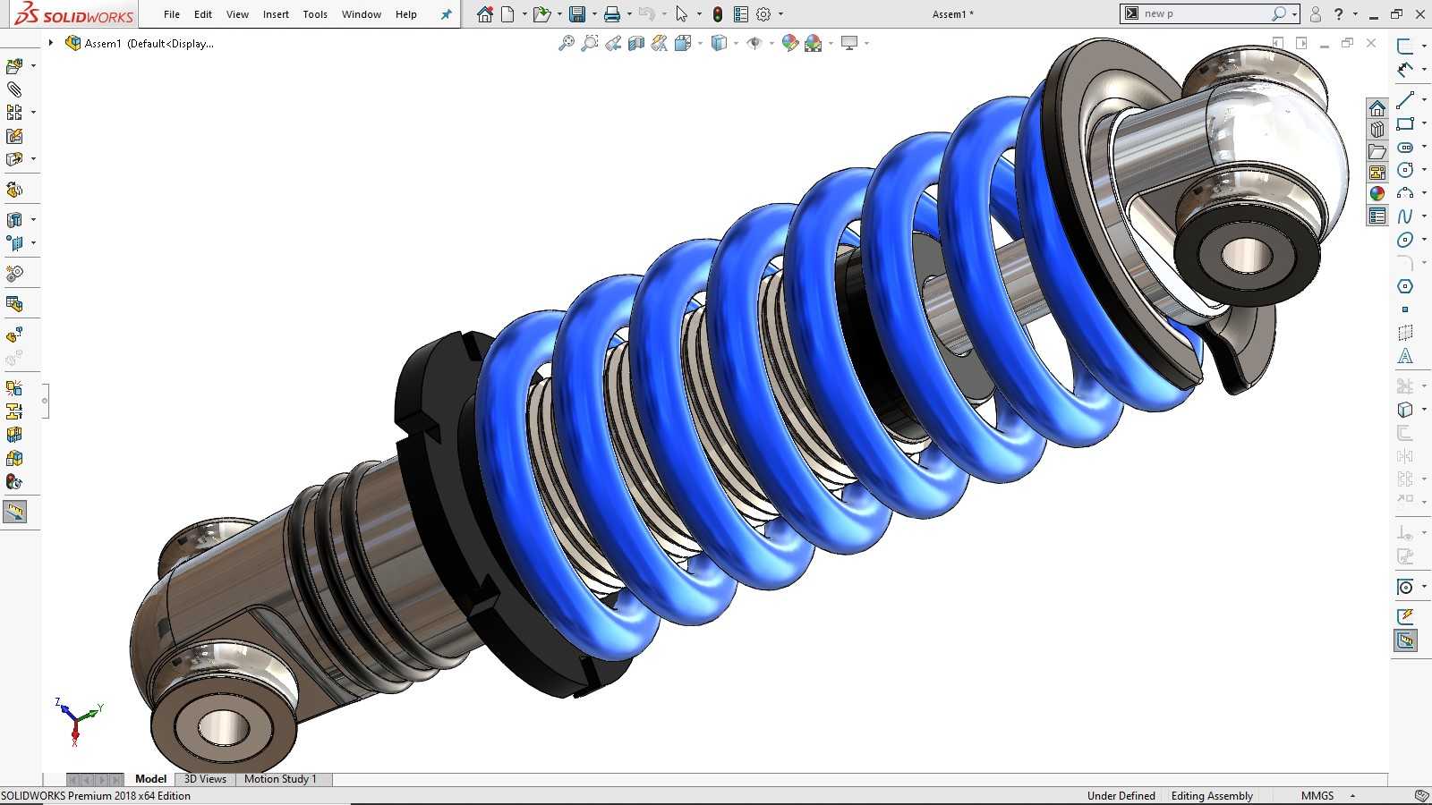Open Appearances color wheel tab
Screen dimensions: 1432x805
(1377, 194)
